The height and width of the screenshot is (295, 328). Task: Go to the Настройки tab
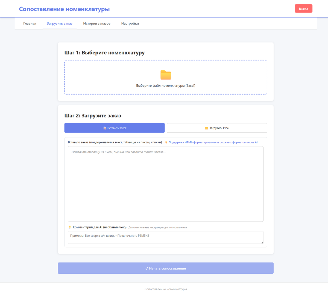(130, 24)
